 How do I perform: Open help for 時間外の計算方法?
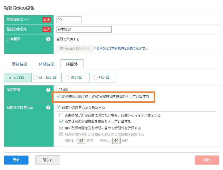tap(49, 108)
